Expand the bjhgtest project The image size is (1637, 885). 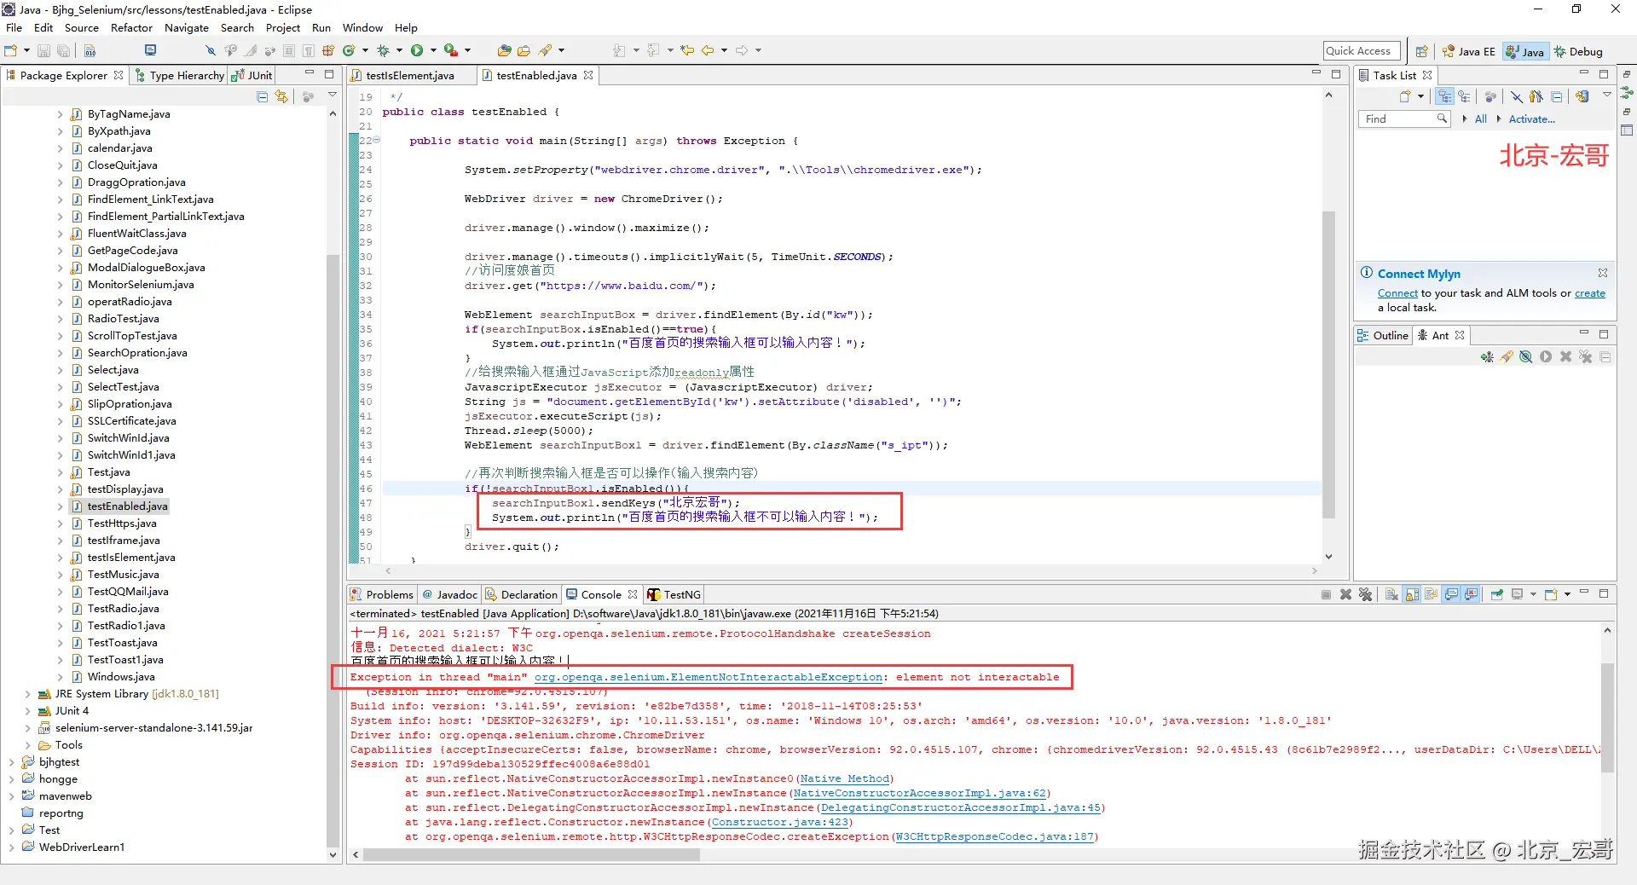(11, 762)
